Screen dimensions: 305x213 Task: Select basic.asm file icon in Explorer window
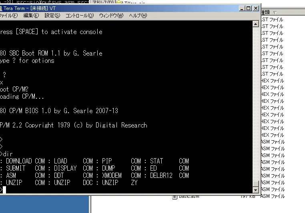coord(175,197)
